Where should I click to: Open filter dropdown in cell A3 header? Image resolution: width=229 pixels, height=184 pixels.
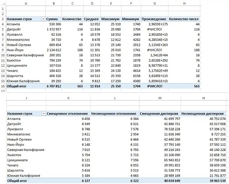point(43,19)
